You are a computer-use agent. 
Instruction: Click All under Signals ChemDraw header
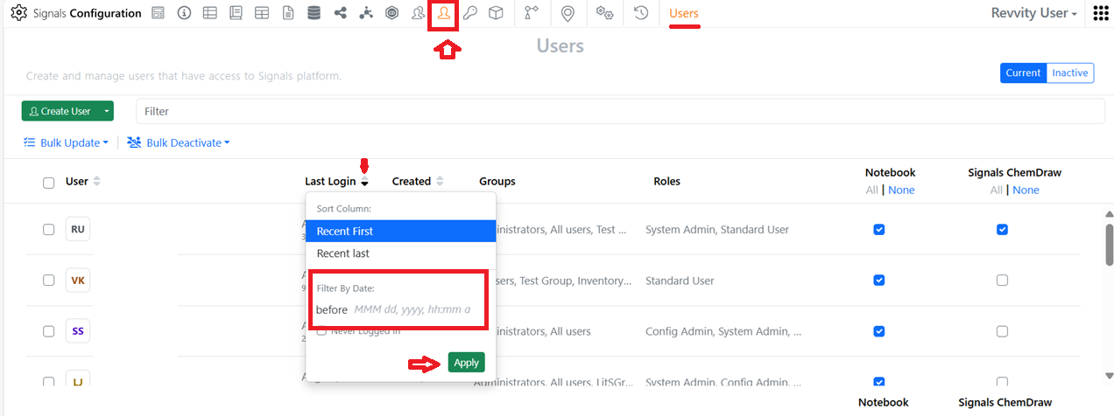[997, 190]
